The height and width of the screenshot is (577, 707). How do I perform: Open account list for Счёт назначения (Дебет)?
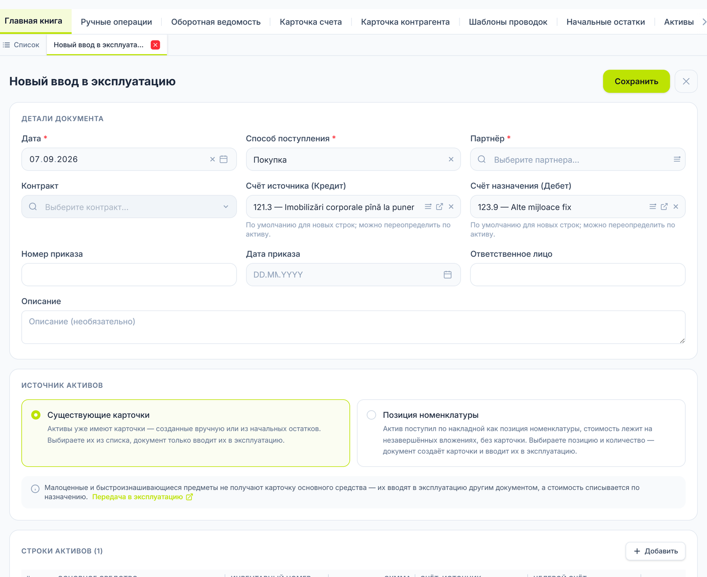(x=653, y=206)
